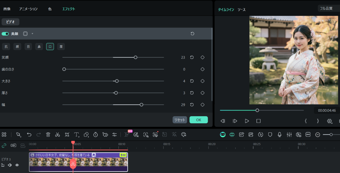Open the Text tool on the toolbar
This screenshot has height=173, width=340.
(x=77, y=134)
